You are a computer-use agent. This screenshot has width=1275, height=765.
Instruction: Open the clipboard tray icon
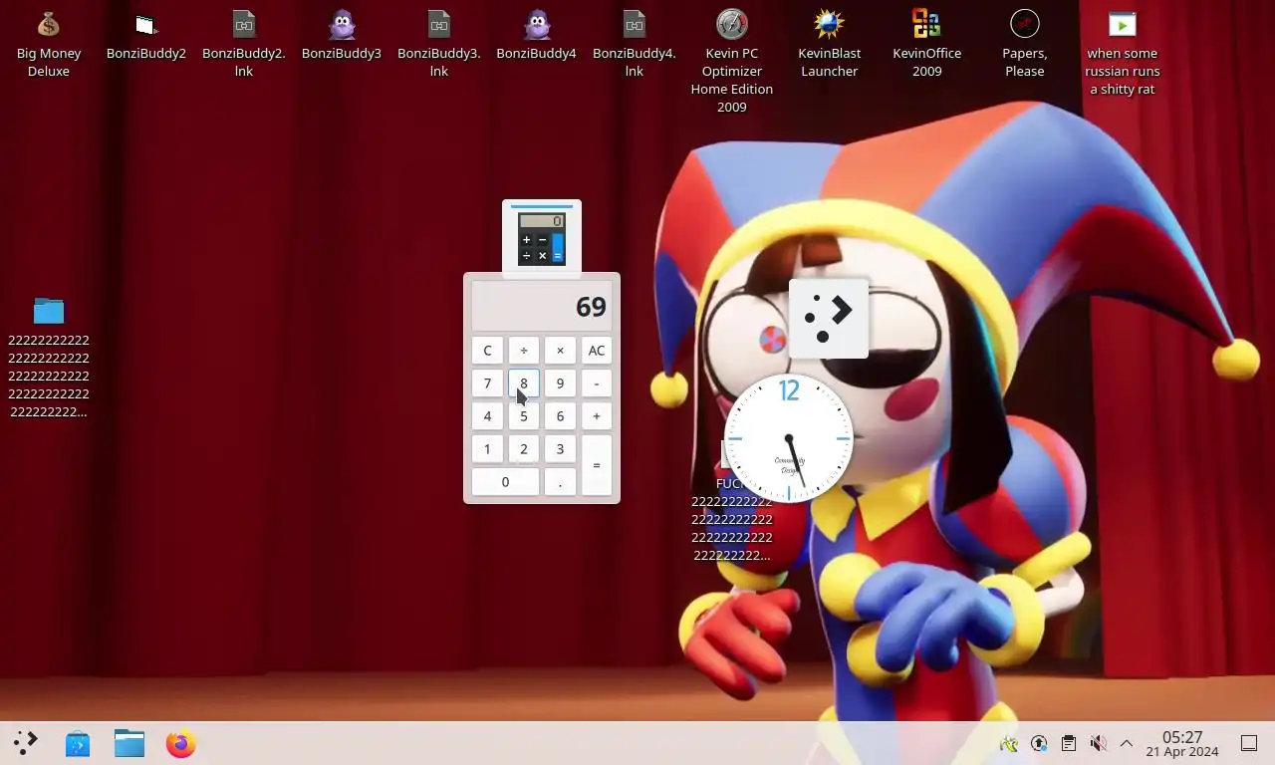[x=1069, y=743]
